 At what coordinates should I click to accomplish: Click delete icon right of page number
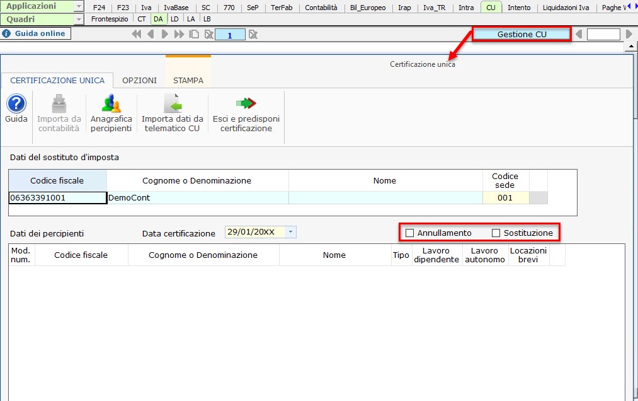coord(253,35)
